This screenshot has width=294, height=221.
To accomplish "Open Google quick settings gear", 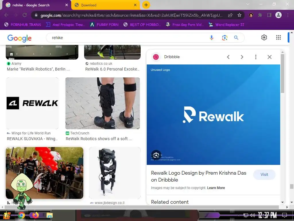I will (x=264, y=38).
